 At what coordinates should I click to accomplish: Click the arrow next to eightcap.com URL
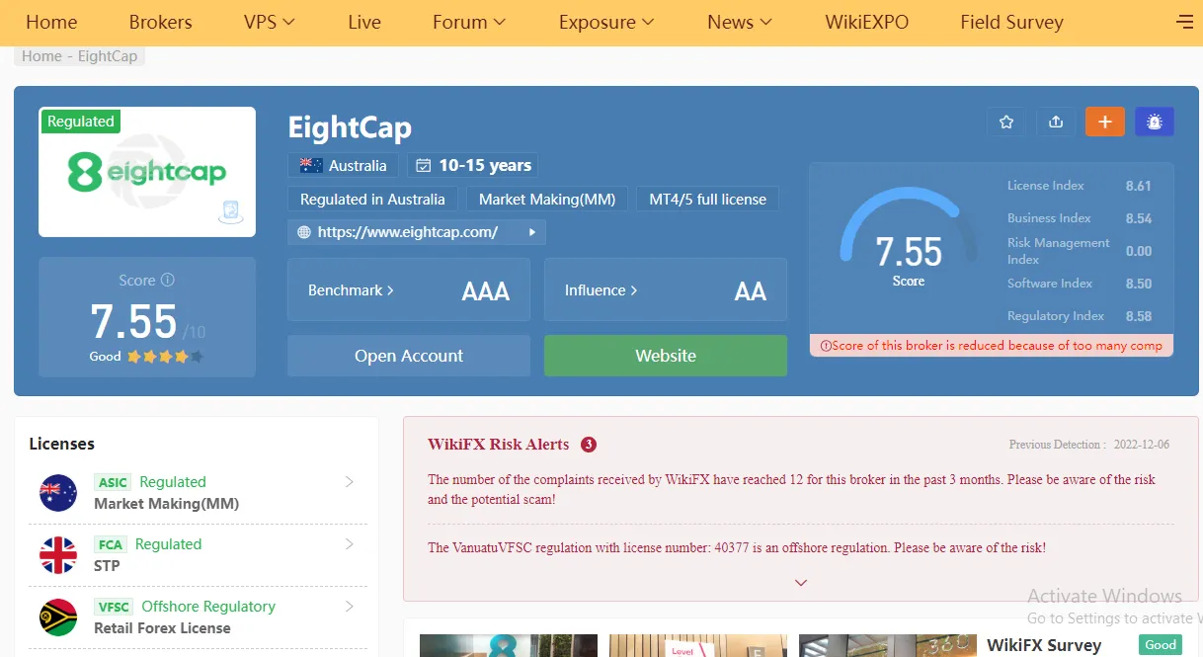click(x=532, y=232)
